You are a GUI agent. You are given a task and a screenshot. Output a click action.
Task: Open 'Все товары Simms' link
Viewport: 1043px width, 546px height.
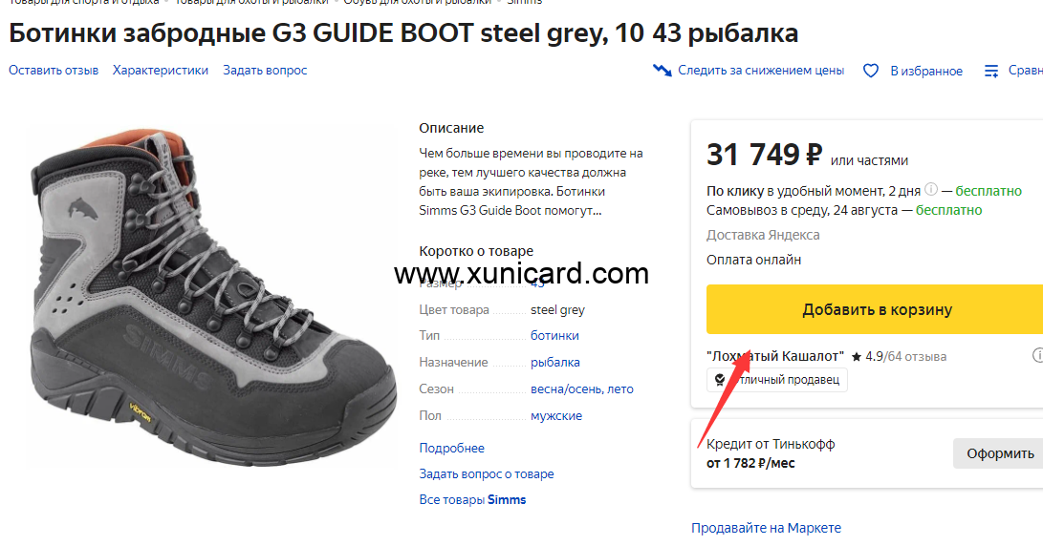472,499
